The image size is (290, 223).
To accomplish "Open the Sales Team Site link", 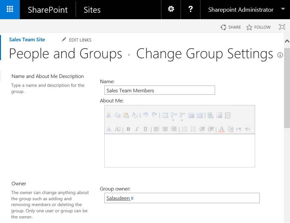I will click(x=27, y=39).
